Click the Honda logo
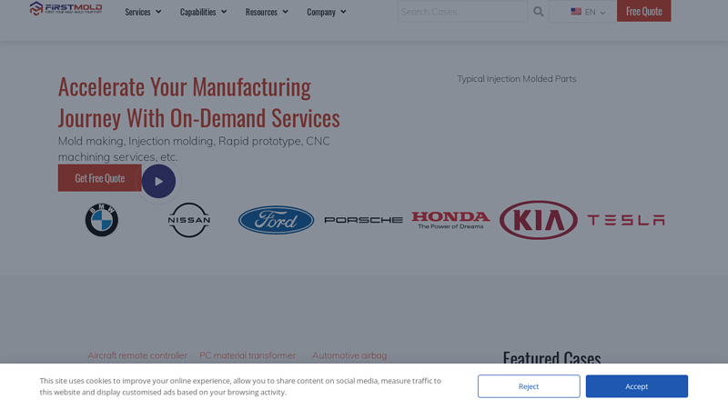The width and height of the screenshot is (728, 409). (x=450, y=220)
